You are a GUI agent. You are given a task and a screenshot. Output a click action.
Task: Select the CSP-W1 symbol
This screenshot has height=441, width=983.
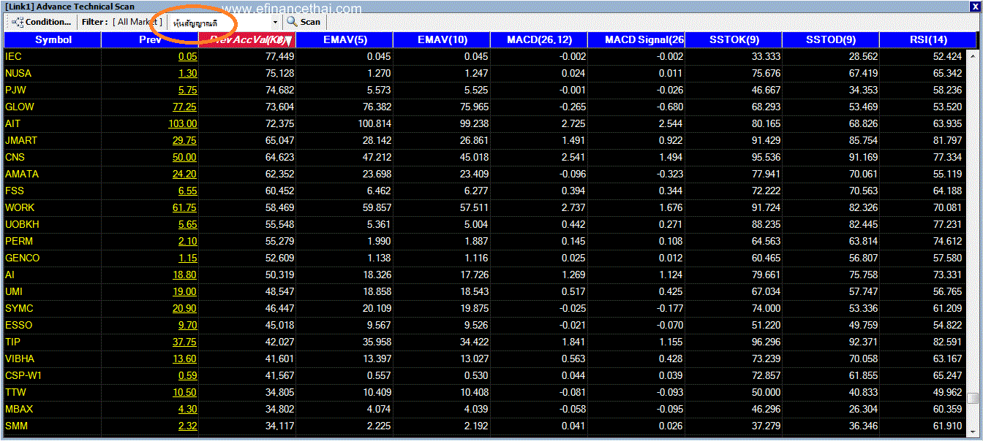pyautogui.click(x=23, y=375)
